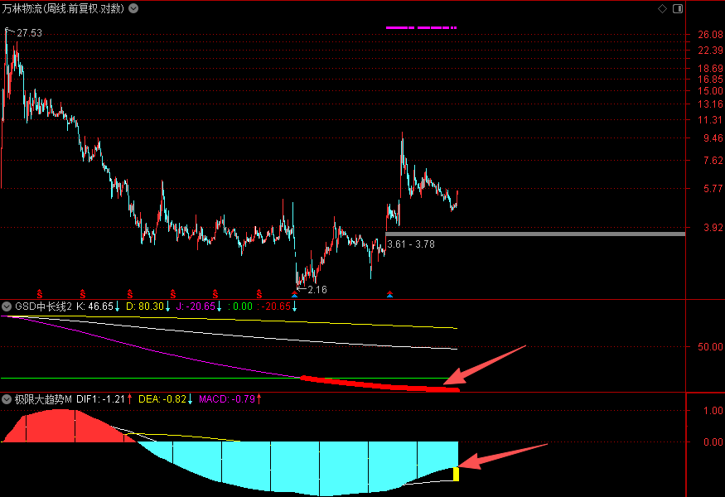The width and height of the screenshot is (725, 497).
Task: Expand the 极限大趋势M indicator menu
Action: pos(7,399)
